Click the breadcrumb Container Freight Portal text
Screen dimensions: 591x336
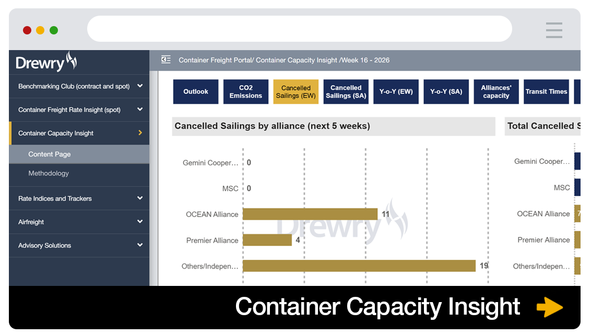coord(215,60)
